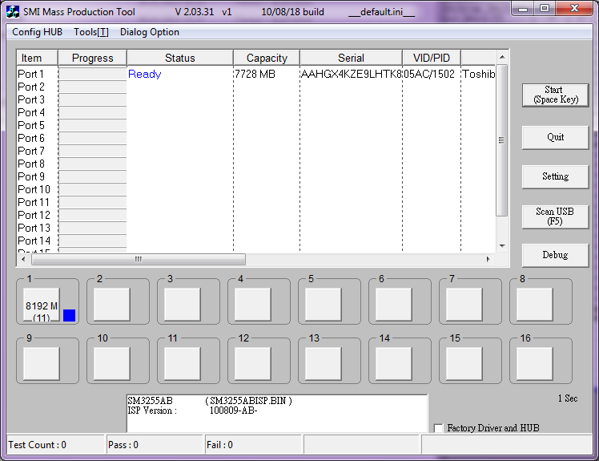Screen dimensions: 599x461
Task: Click the Start (Space Key) button
Action: [x=556, y=95]
